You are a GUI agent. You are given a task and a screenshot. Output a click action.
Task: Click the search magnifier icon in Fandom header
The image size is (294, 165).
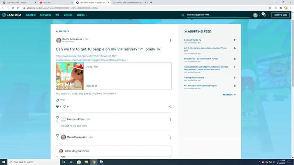(183, 15)
